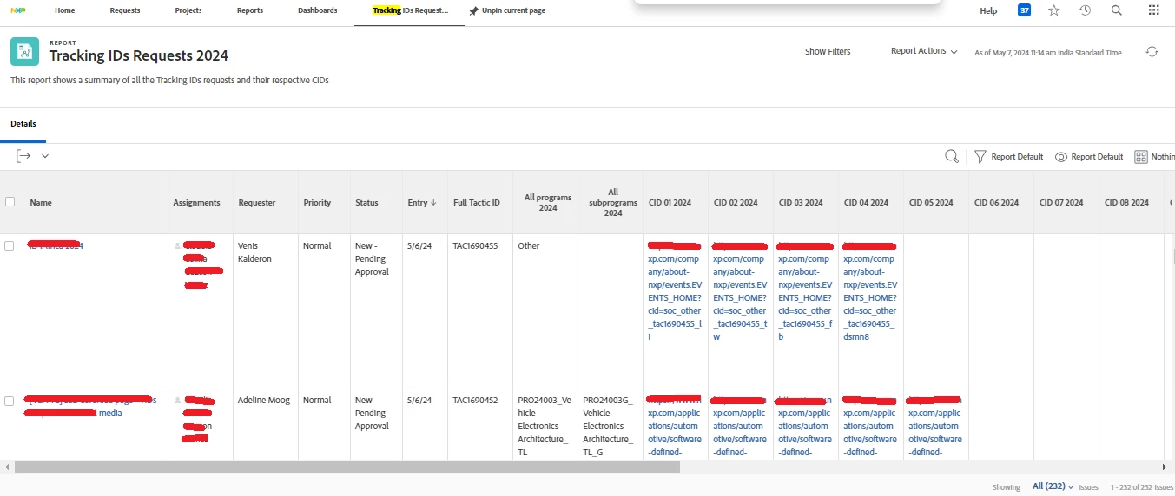Click the favorites star icon
The height and width of the screenshot is (496, 1175).
coord(1053,10)
